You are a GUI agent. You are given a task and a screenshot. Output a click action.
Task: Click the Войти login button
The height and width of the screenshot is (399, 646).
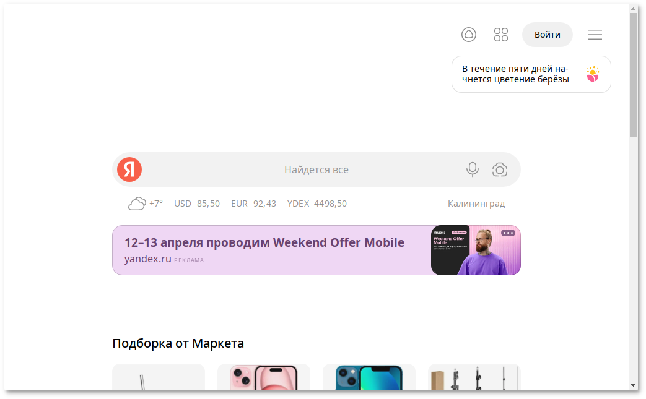coord(547,35)
